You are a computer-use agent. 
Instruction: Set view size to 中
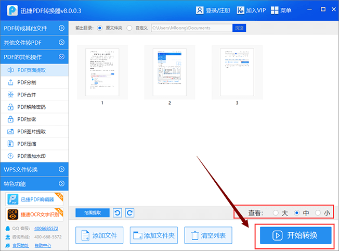(297, 213)
